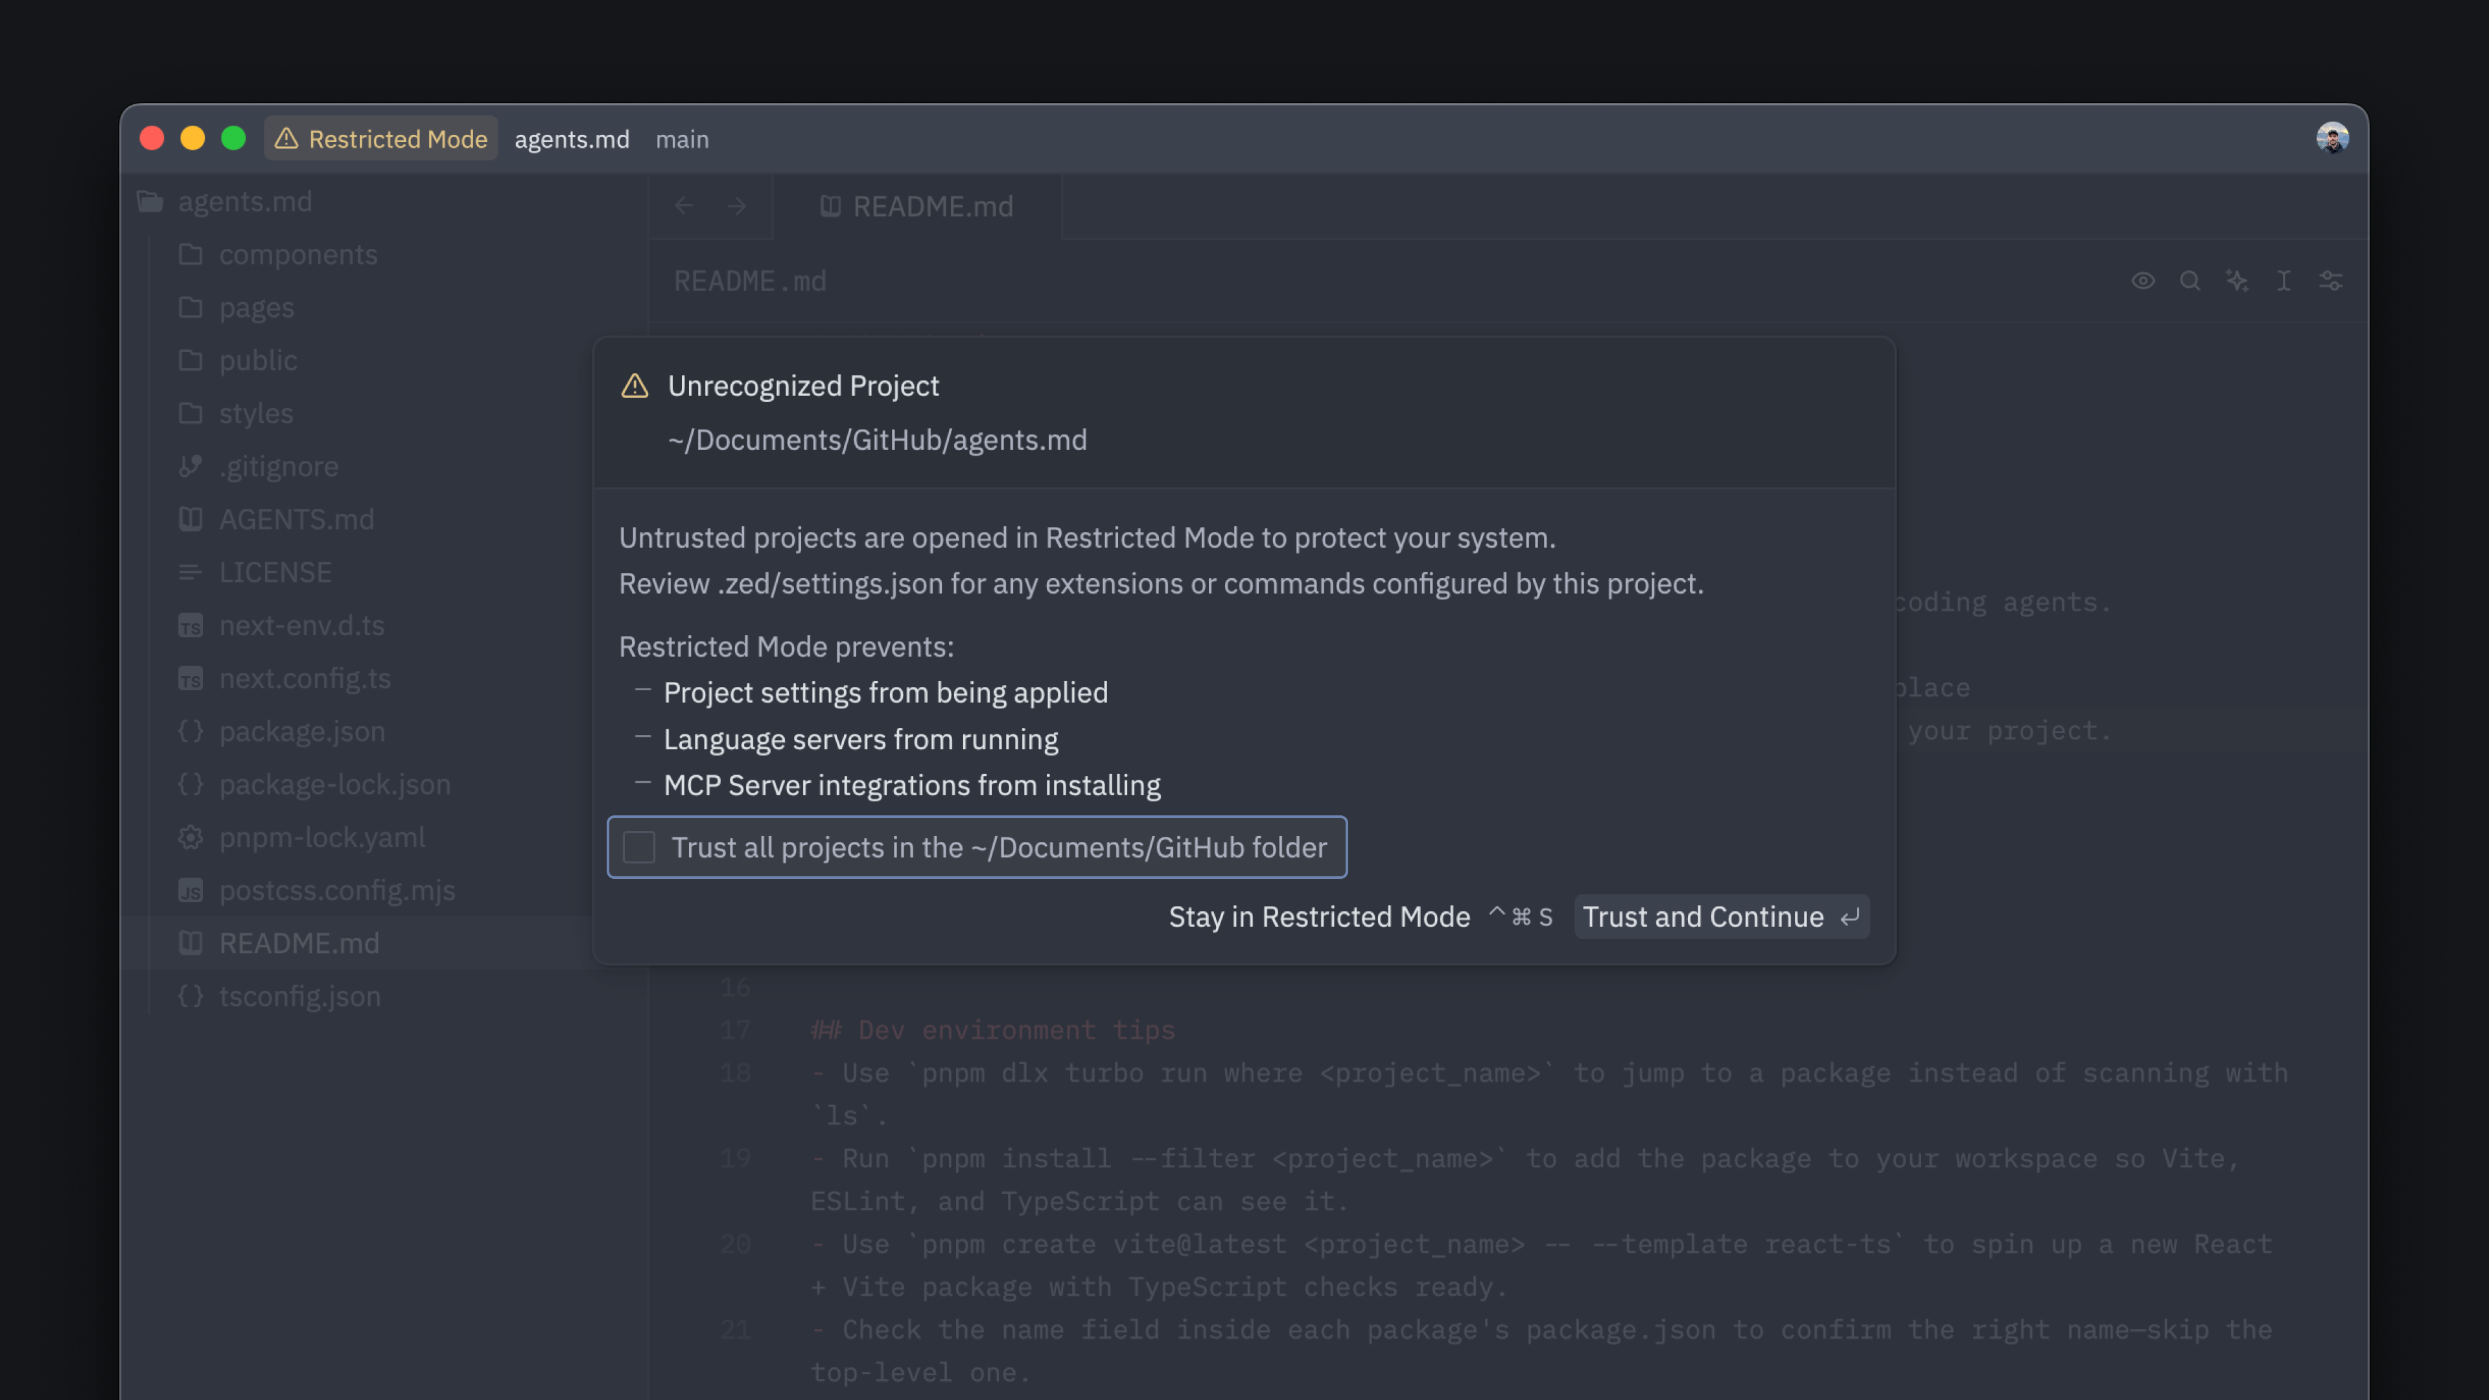Enable trusting all projects in ~/Documents/GitHub

tap(640, 847)
